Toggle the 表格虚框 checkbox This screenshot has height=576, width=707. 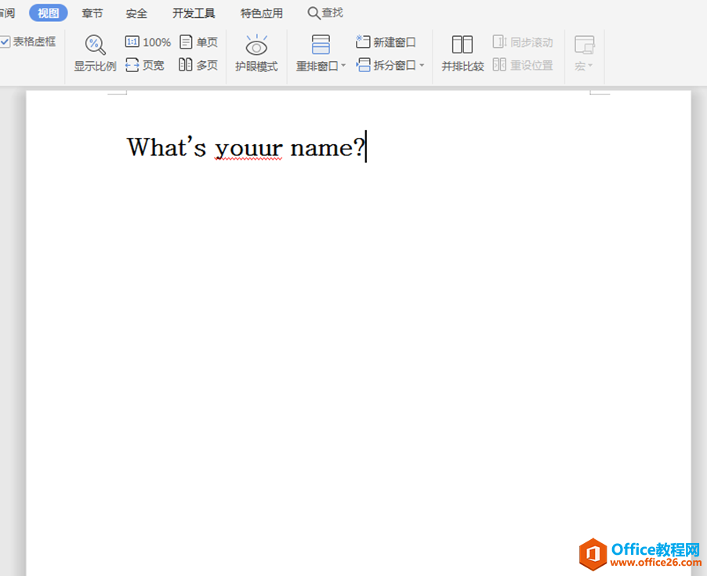tap(5, 42)
